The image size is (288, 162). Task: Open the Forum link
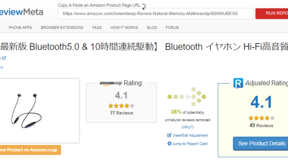(172, 27)
